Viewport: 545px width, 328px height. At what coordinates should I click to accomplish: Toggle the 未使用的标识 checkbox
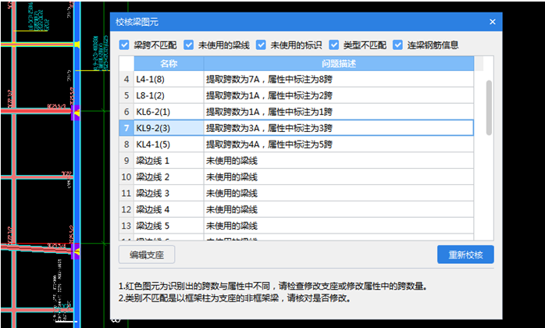(261, 45)
